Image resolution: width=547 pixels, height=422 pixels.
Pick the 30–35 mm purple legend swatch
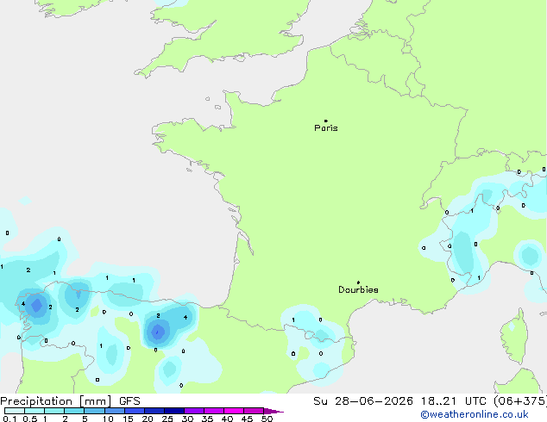[x=194, y=411]
